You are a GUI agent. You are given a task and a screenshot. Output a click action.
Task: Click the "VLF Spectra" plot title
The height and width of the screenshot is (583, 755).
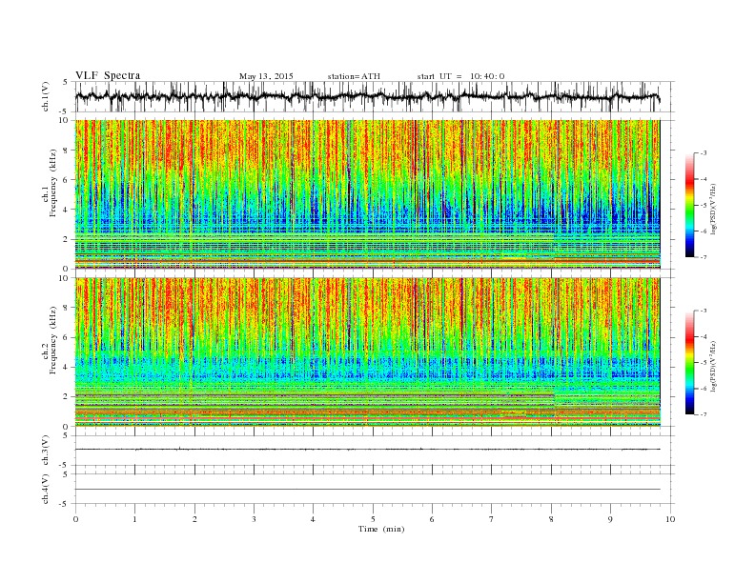108,75
